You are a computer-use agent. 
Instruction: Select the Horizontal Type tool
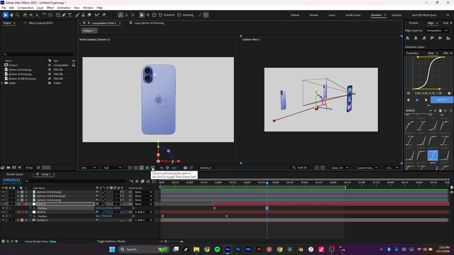tap(70, 15)
